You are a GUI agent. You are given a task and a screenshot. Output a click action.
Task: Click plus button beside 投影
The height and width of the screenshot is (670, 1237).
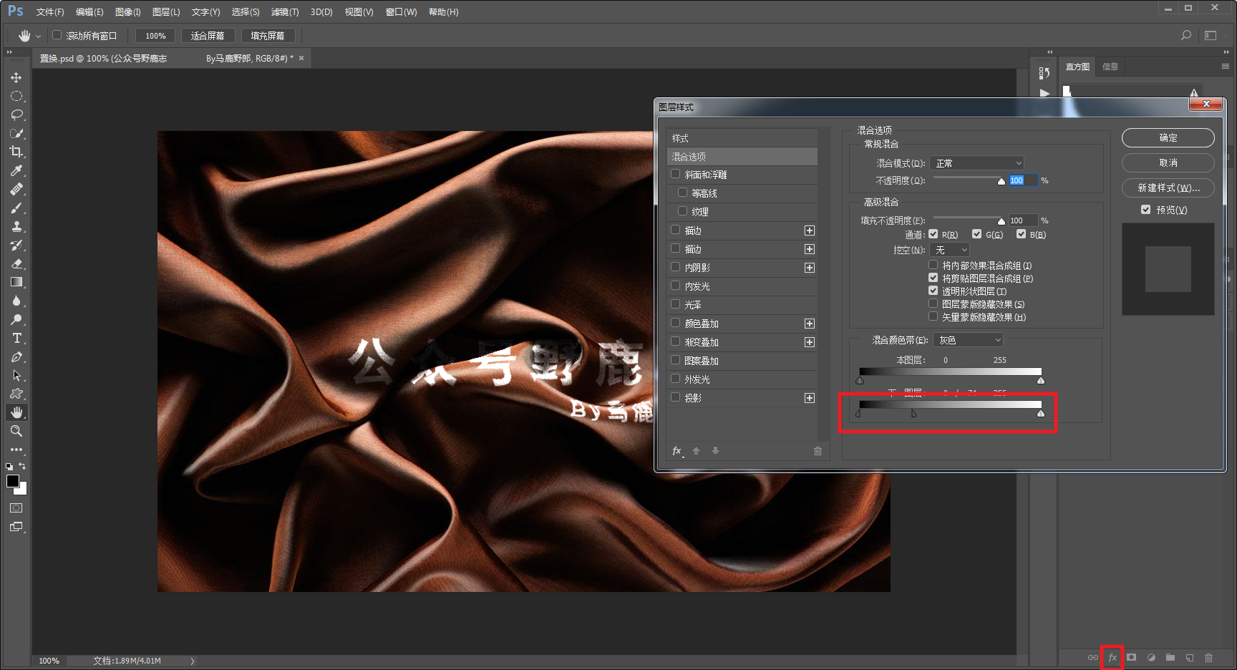tap(810, 398)
